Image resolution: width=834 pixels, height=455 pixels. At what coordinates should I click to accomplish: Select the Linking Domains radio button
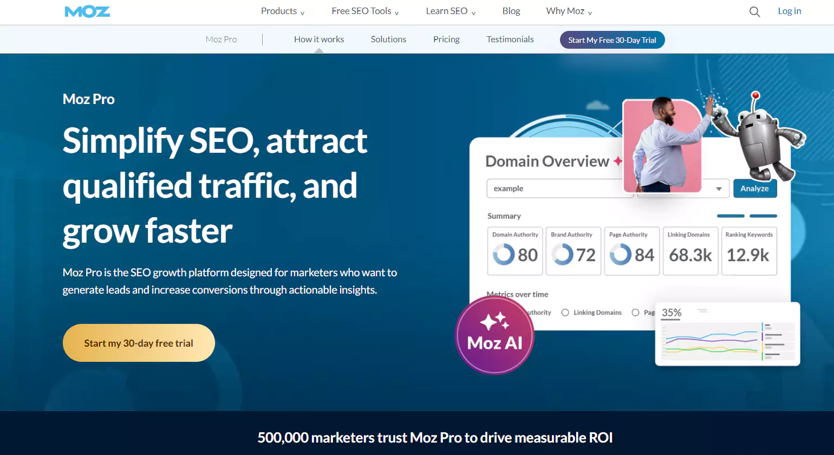pos(565,313)
